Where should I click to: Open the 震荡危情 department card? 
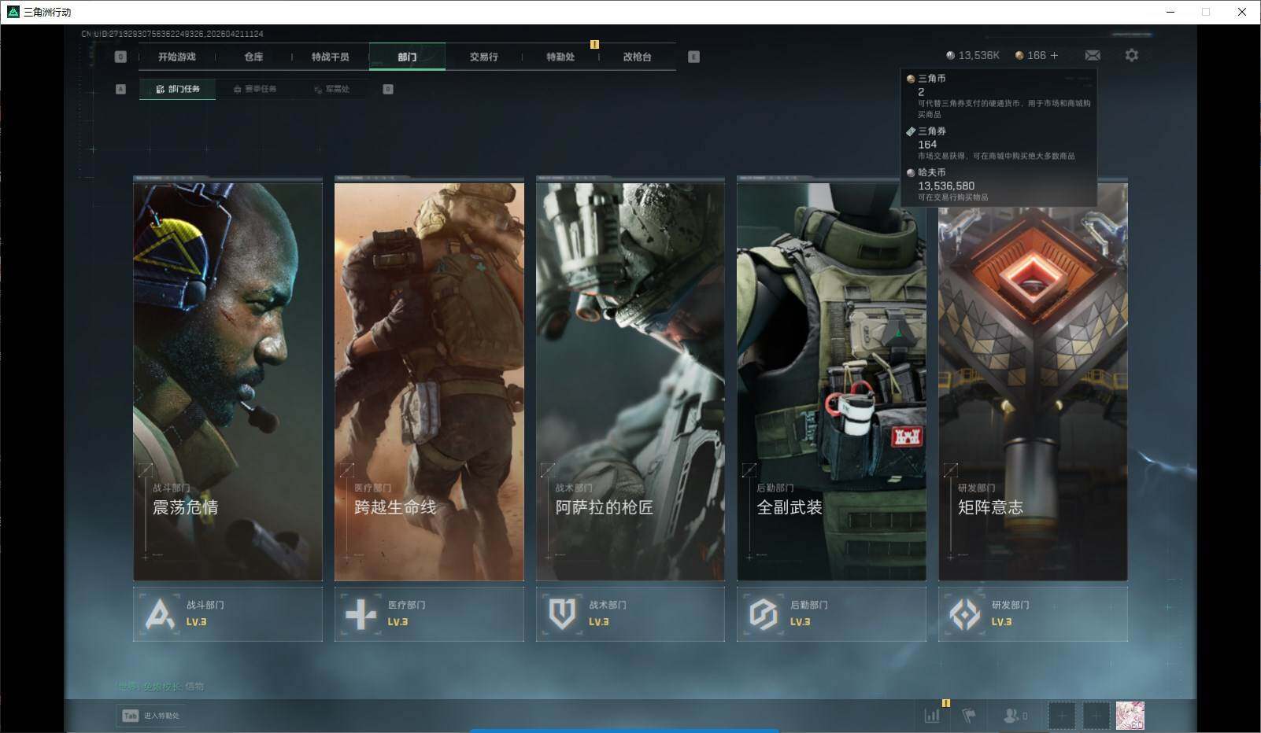tap(227, 381)
